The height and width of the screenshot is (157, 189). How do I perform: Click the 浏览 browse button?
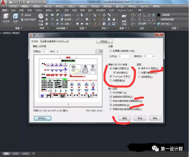[103, 41]
